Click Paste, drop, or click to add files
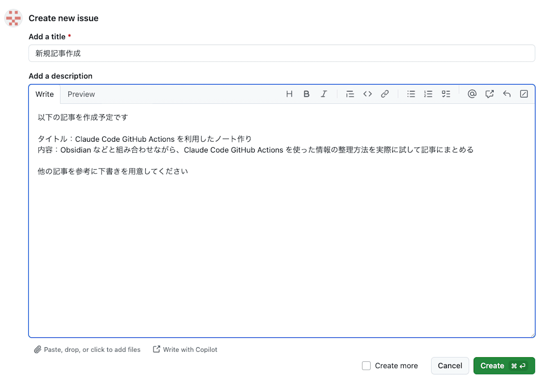 coord(87,349)
